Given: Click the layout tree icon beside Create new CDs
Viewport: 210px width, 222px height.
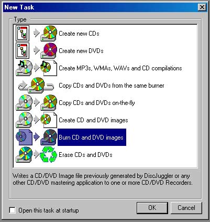Looking at the screenshot, I should [x=23, y=33].
